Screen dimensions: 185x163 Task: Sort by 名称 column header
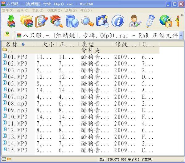click(x=18, y=44)
